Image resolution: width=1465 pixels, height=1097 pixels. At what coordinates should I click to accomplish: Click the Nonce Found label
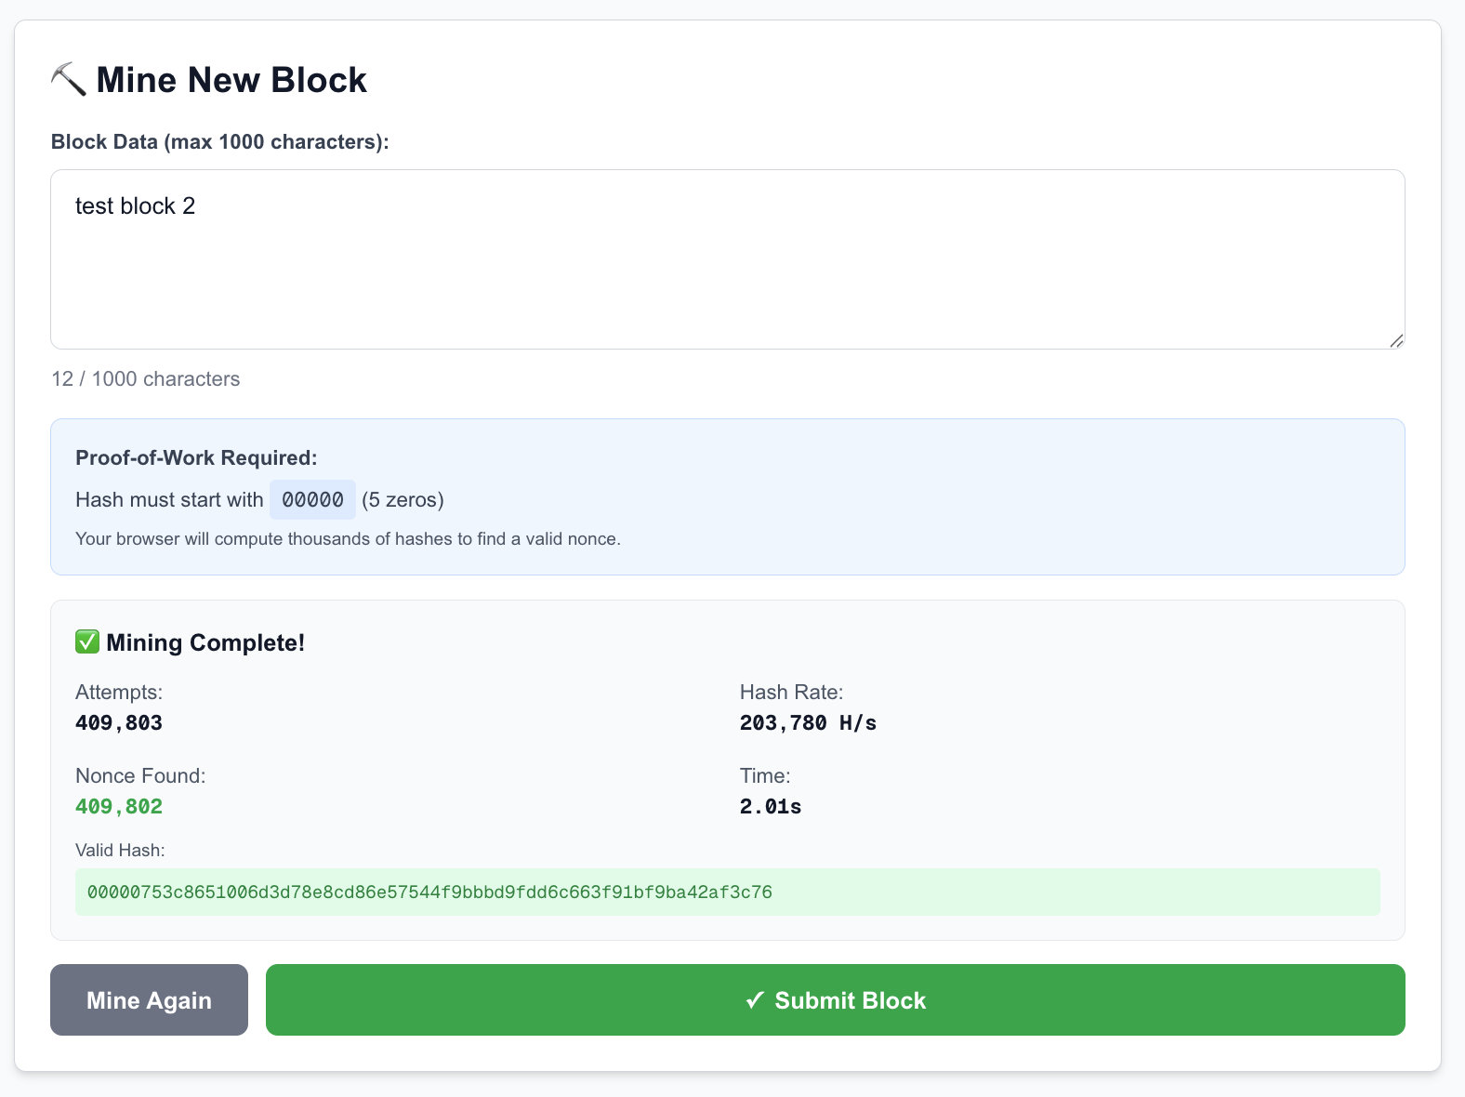[140, 775]
